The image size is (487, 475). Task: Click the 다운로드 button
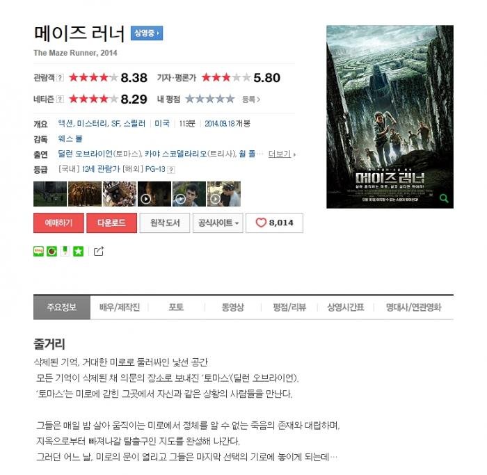111,223
